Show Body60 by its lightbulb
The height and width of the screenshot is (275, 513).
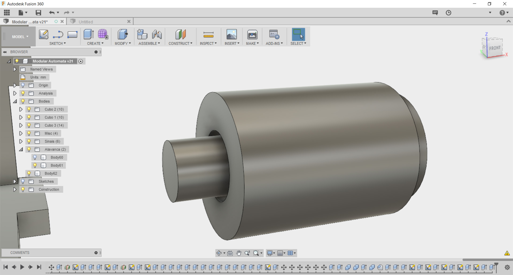pyautogui.click(x=35, y=157)
